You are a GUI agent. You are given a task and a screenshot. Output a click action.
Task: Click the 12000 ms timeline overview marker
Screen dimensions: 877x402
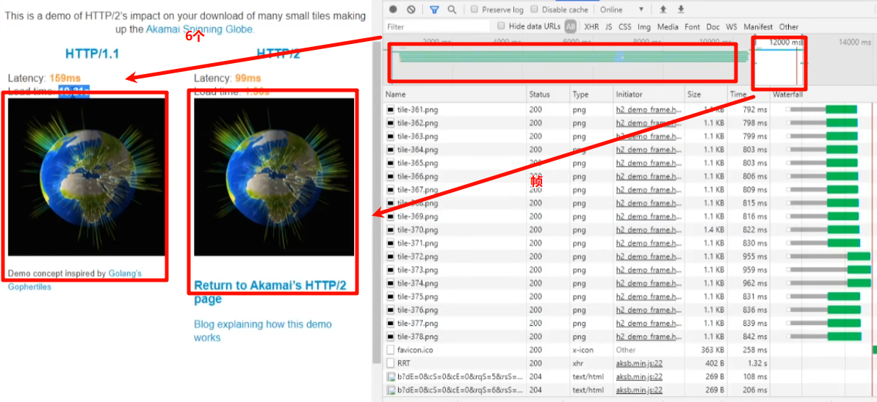tap(785, 43)
